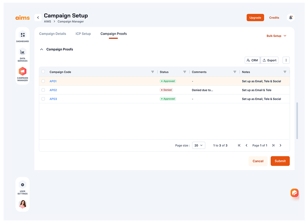The width and height of the screenshot is (308, 224).
Task: Switch to the Campaign Details tab
Action: click(53, 34)
